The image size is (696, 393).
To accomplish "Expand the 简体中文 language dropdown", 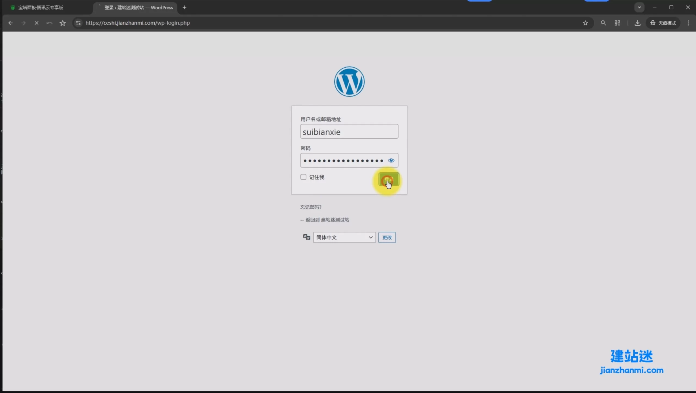I will click(x=344, y=237).
